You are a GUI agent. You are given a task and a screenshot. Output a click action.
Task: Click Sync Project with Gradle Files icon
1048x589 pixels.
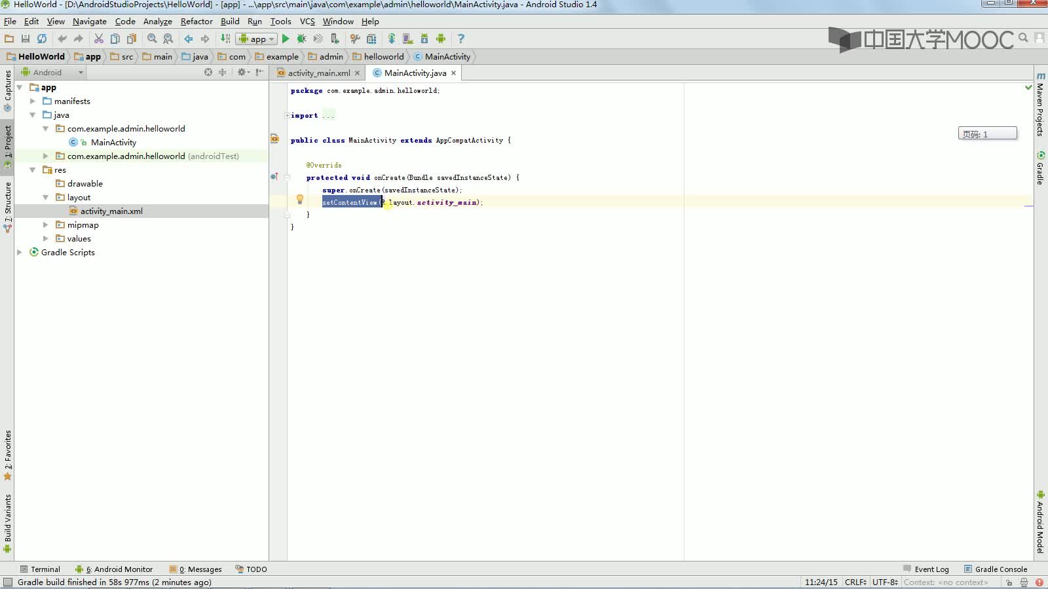(x=392, y=39)
